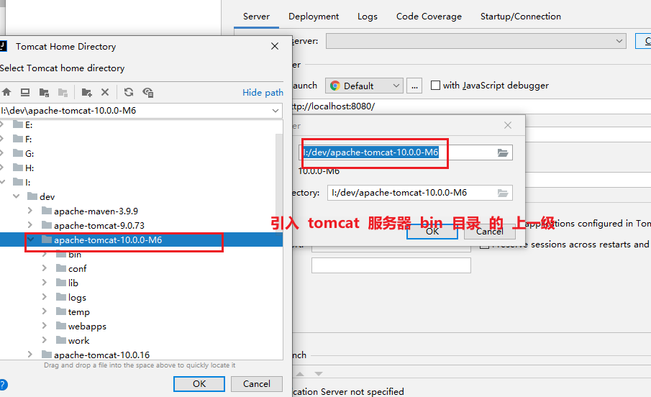
Task: Expand the apache-maven-3.9.9 folder
Action: pos(30,211)
